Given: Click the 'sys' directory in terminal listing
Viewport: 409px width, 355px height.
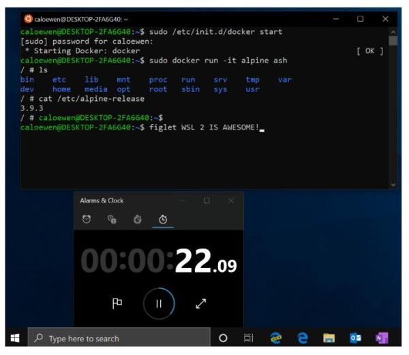Looking at the screenshot, I should coord(220,90).
